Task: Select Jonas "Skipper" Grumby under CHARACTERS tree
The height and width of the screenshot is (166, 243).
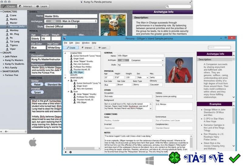Action: click(x=83, y=61)
